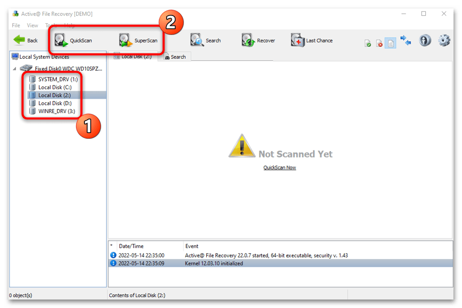Click the Back arrow icon
This screenshot has height=308, width=462.
[x=20, y=40]
